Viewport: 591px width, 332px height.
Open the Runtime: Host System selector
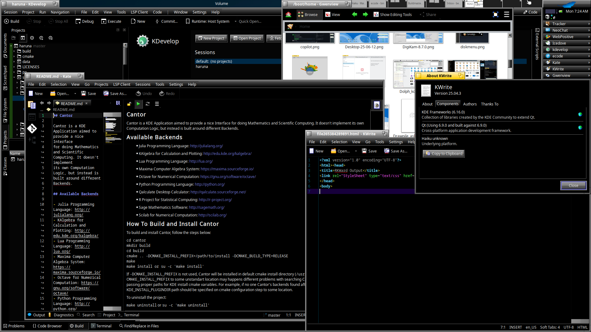207,21
